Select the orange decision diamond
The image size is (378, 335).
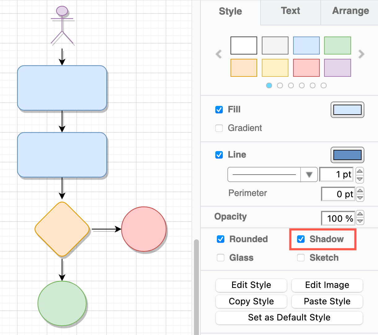pos(62,229)
